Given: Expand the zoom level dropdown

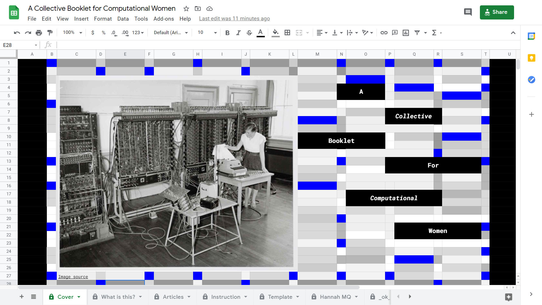Looking at the screenshot, I should (x=71, y=32).
